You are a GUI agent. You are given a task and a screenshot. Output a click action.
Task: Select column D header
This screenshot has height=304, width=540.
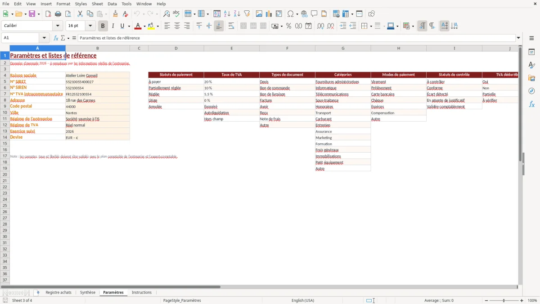[176, 48]
